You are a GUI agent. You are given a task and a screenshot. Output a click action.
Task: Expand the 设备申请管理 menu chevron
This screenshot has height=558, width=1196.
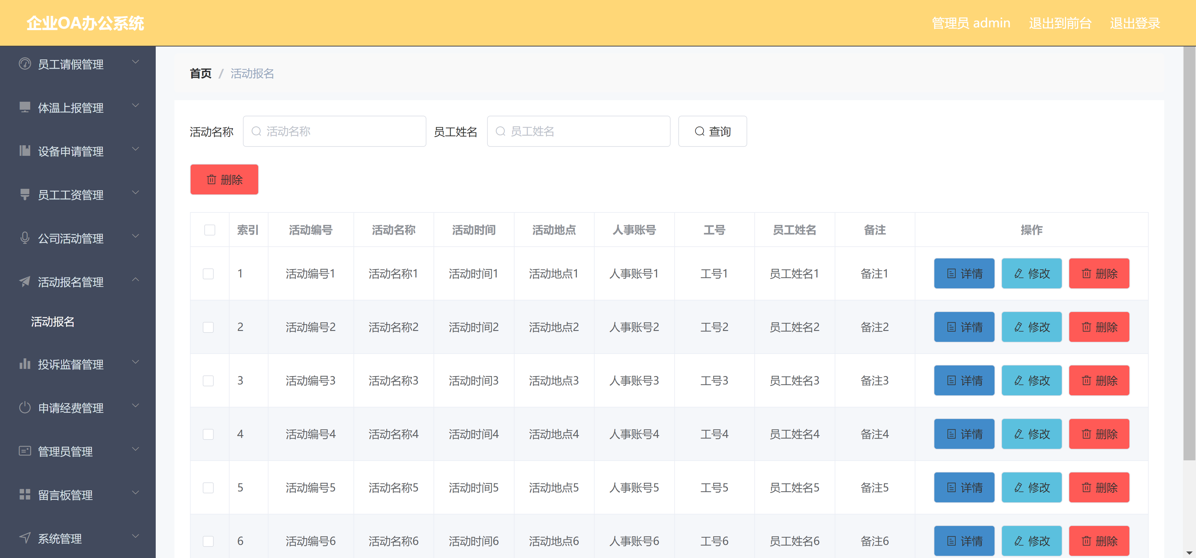point(135,149)
